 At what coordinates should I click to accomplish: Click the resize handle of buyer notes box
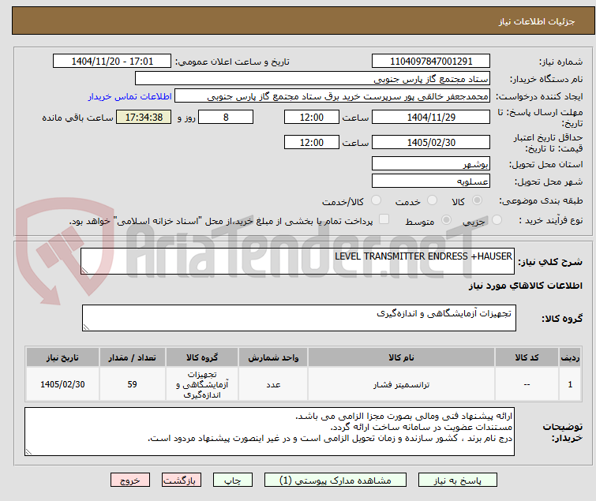[x=28, y=451]
